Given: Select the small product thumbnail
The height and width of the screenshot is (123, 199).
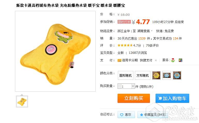Looking at the screenshot, I should (x=22, y=102).
